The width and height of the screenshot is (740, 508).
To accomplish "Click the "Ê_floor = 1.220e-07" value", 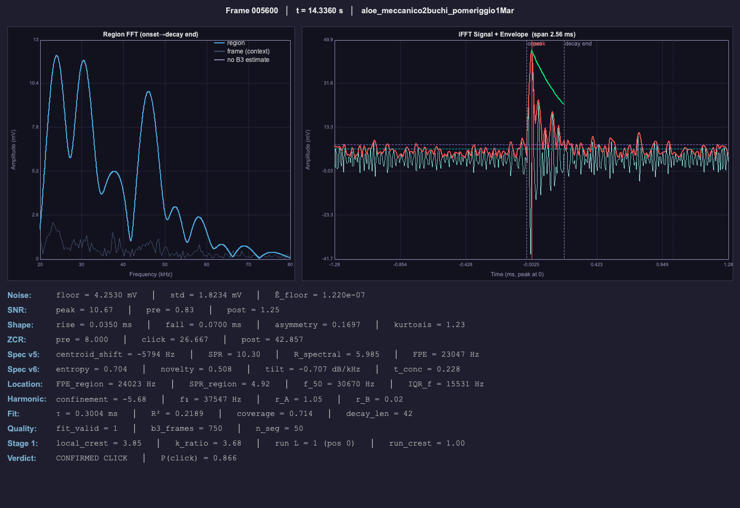I will pos(320,295).
